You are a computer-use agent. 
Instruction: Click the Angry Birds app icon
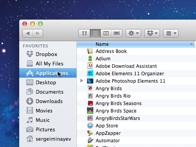[x=90, y=88]
